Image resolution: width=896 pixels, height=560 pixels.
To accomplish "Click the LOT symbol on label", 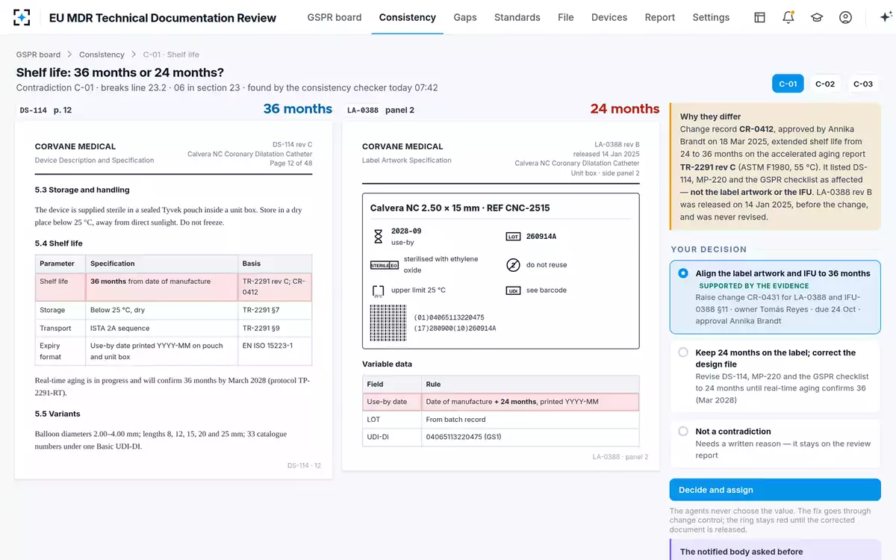I will 513,237.
